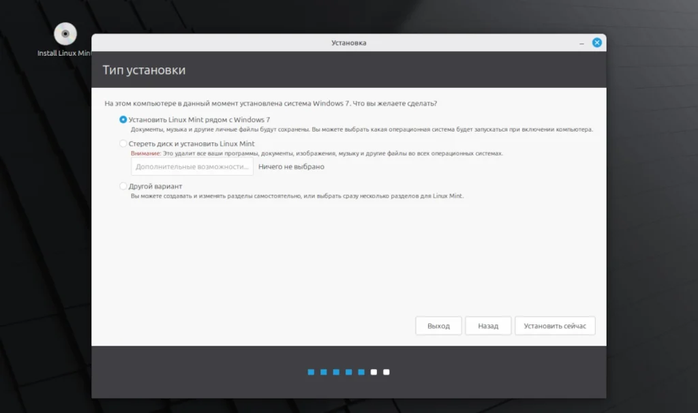The width and height of the screenshot is (698, 413).
Task: Click the description under "Другой вариант"
Action: point(297,196)
